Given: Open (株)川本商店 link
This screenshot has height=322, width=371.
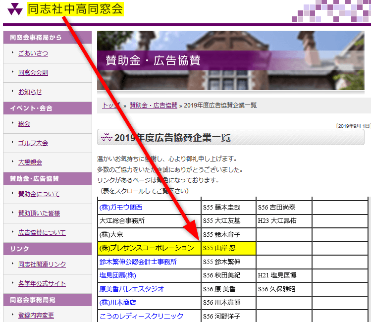Looking at the screenshot, I should click(117, 303).
